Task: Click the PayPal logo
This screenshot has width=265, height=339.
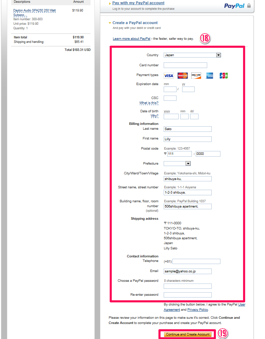Action: point(234,6)
